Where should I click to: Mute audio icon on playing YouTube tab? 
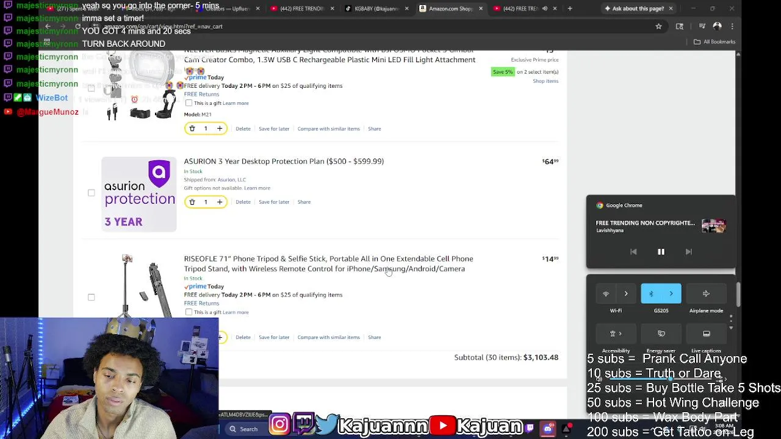point(545,9)
